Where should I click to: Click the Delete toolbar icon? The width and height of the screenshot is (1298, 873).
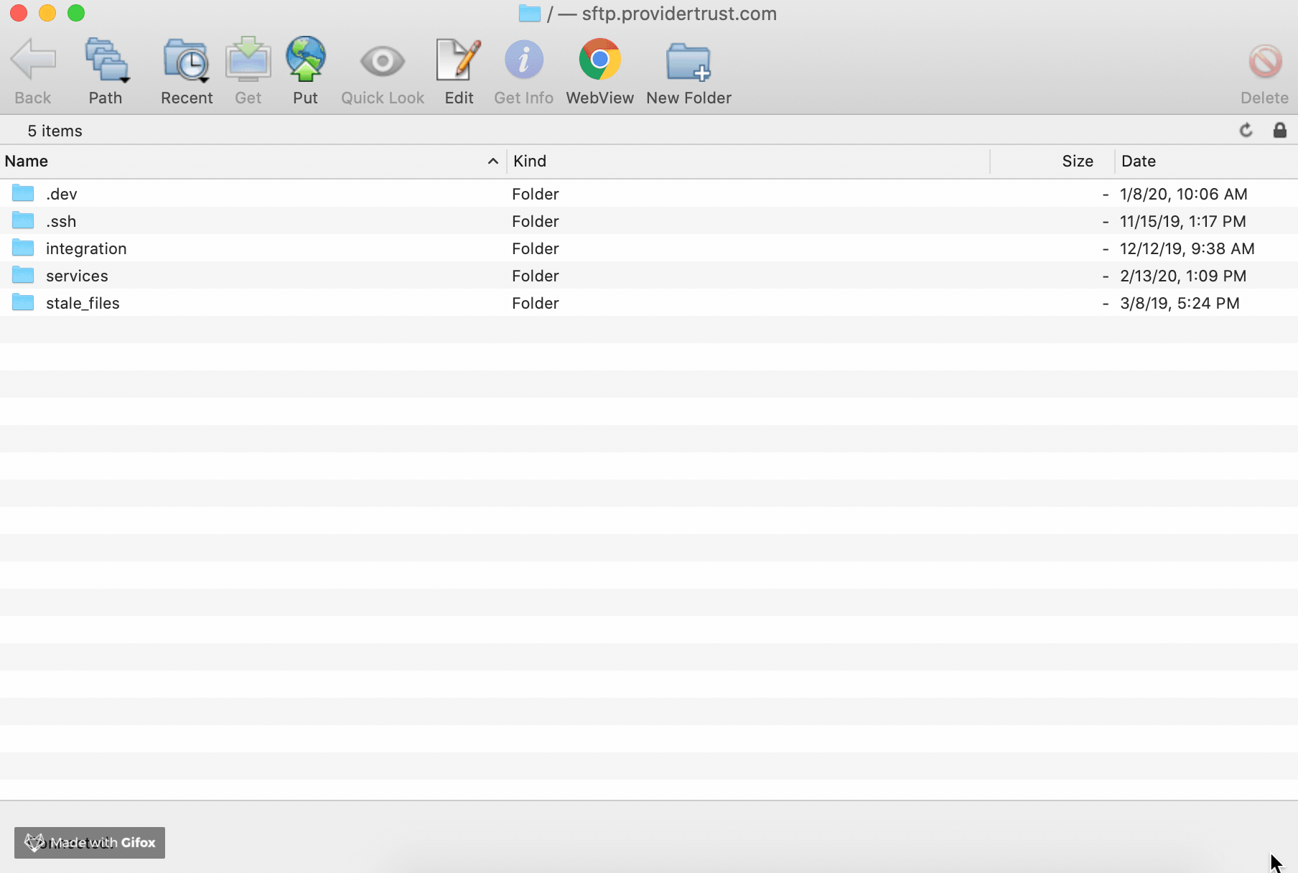click(1265, 61)
